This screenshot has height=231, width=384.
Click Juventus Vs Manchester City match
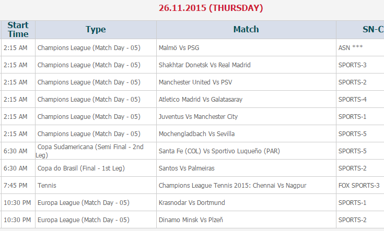(x=198, y=117)
